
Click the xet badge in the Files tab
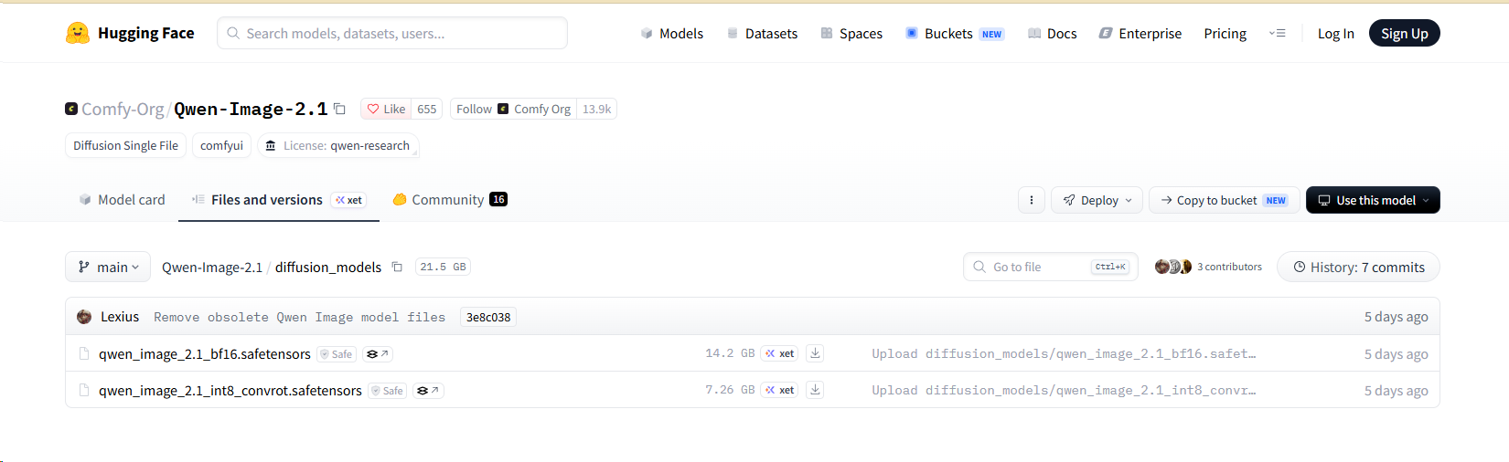point(348,200)
